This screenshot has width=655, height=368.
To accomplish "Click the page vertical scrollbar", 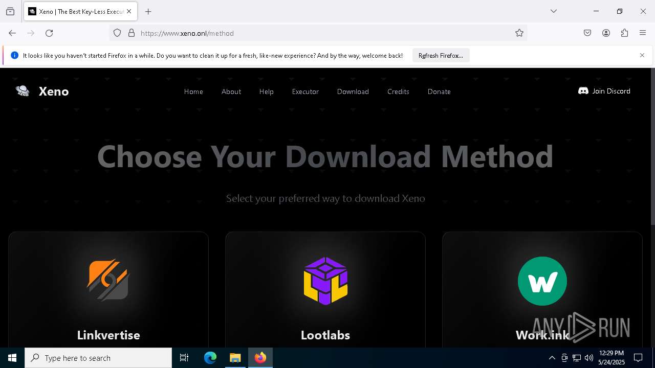I will 652,146.
